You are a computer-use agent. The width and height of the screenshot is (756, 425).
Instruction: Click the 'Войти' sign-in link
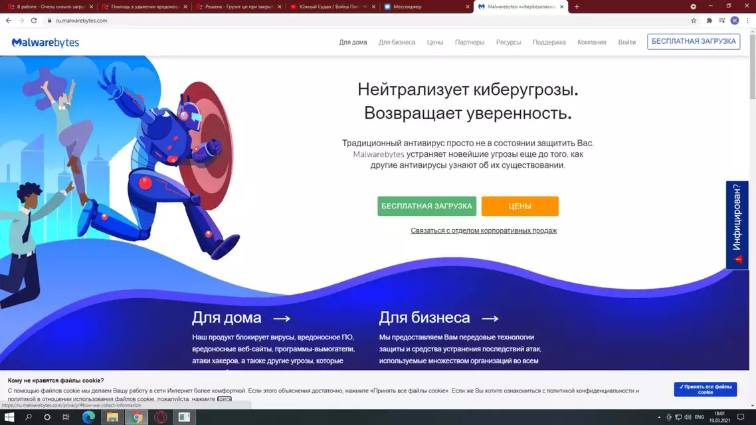click(626, 42)
